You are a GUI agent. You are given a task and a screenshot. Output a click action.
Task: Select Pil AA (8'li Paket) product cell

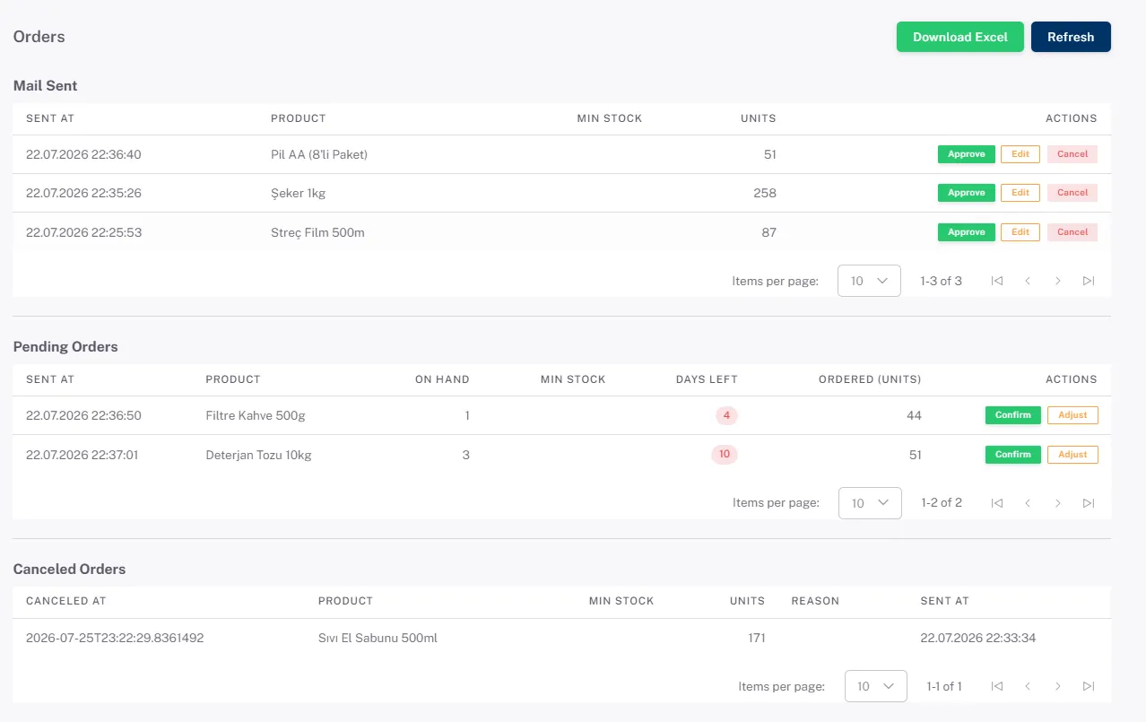(319, 154)
